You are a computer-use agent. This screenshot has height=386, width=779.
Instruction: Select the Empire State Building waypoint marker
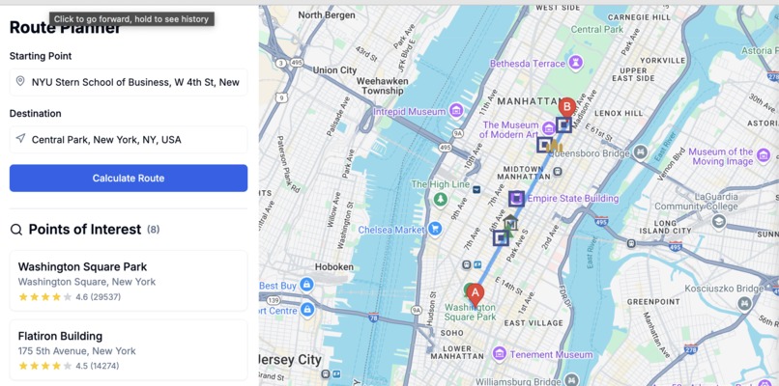(517, 199)
